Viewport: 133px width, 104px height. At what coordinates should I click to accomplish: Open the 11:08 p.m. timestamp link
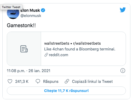(x=28, y=71)
